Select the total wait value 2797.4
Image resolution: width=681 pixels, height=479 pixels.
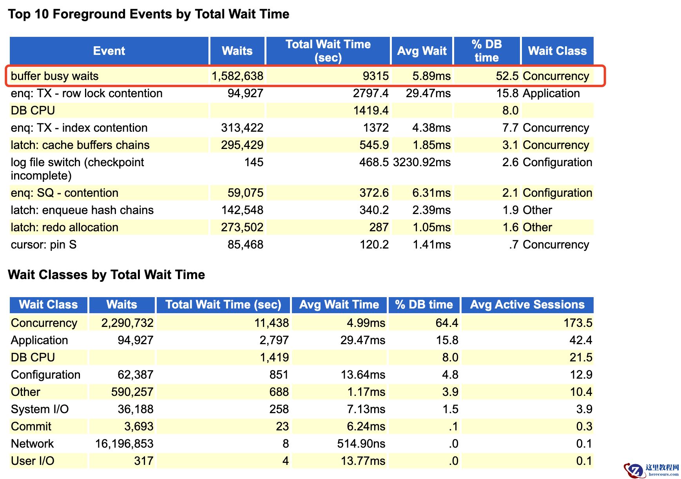(371, 93)
